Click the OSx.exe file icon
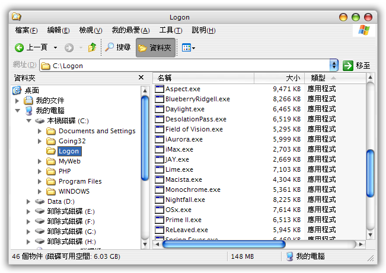This screenshot has height=273, width=386. [x=159, y=210]
